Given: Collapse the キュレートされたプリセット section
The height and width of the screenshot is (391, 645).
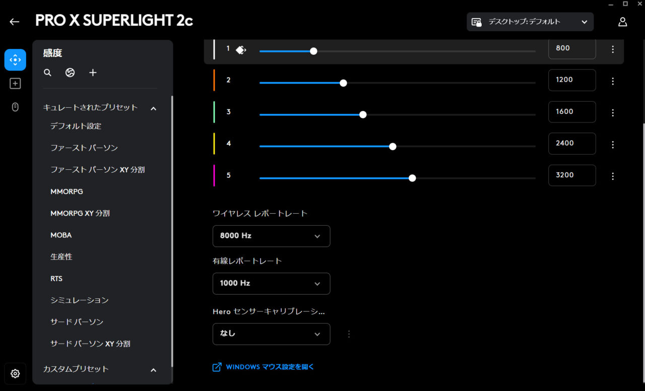Looking at the screenshot, I should [154, 108].
